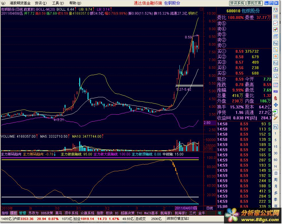The width and height of the screenshot is (282, 224).
Task: Click the orange 自 self-select icon
Action: click(x=275, y=57)
